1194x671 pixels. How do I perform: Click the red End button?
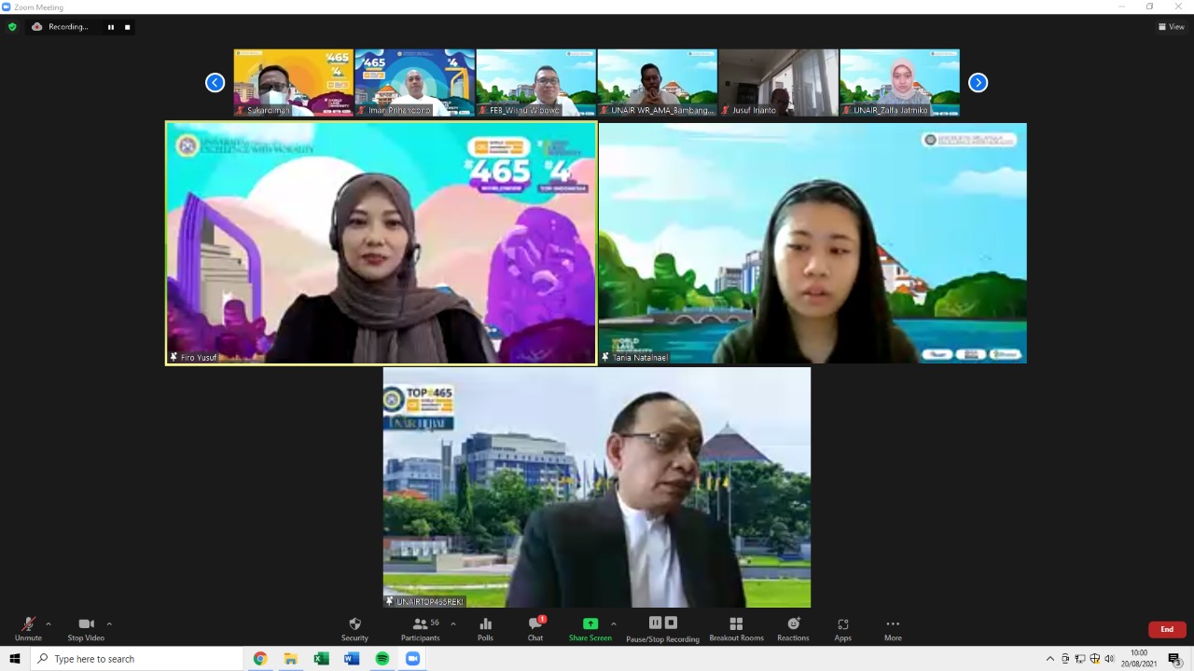[x=1166, y=629]
